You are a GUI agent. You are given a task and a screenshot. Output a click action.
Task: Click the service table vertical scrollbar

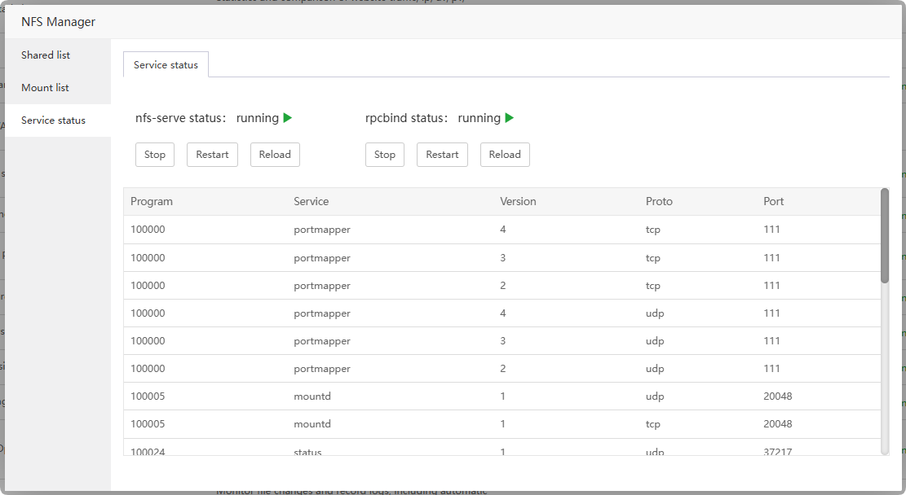point(885,236)
